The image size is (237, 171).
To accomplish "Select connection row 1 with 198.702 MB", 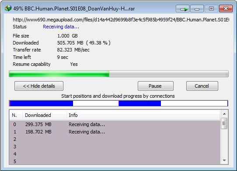I will (x=115, y=132).
